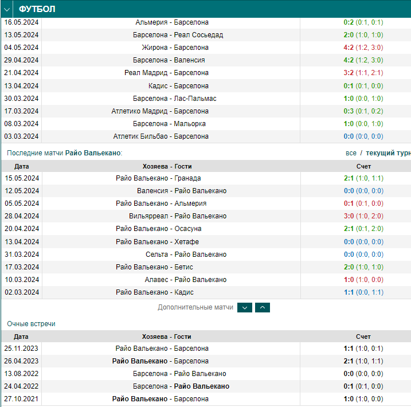Click the Счет column header in Очные встречи
411x407 pixels.
(363, 336)
